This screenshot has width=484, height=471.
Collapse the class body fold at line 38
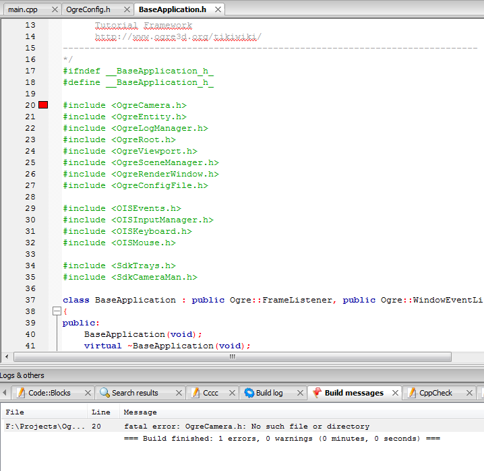point(57,311)
